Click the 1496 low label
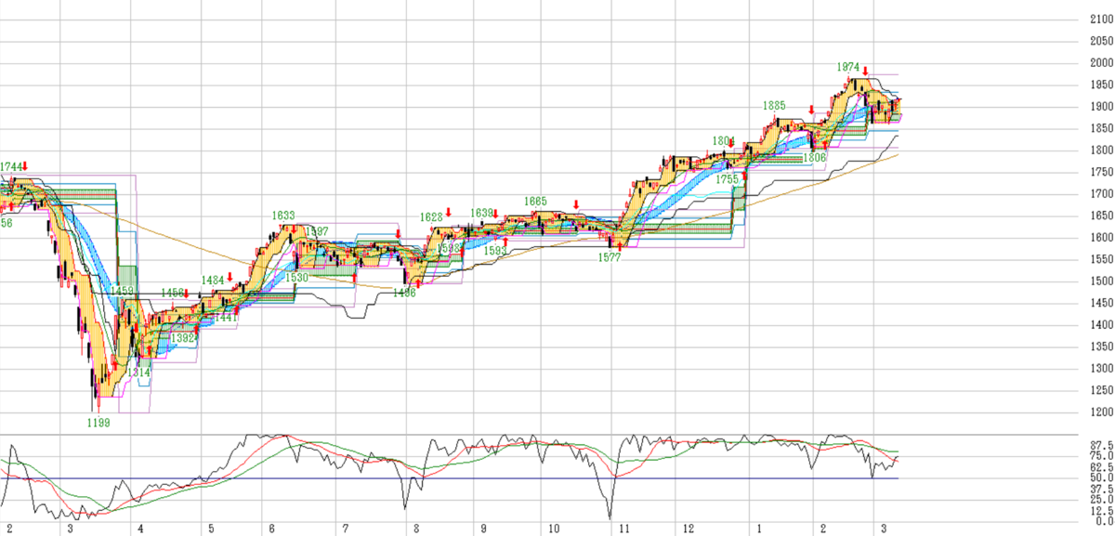Screen dimensions: 1115x536 click(x=403, y=292)
